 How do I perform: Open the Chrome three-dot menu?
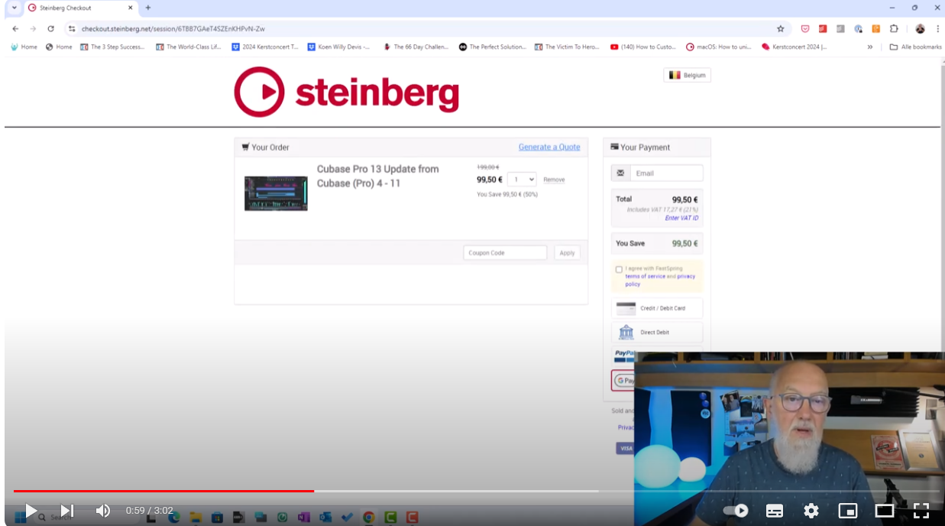937,28
